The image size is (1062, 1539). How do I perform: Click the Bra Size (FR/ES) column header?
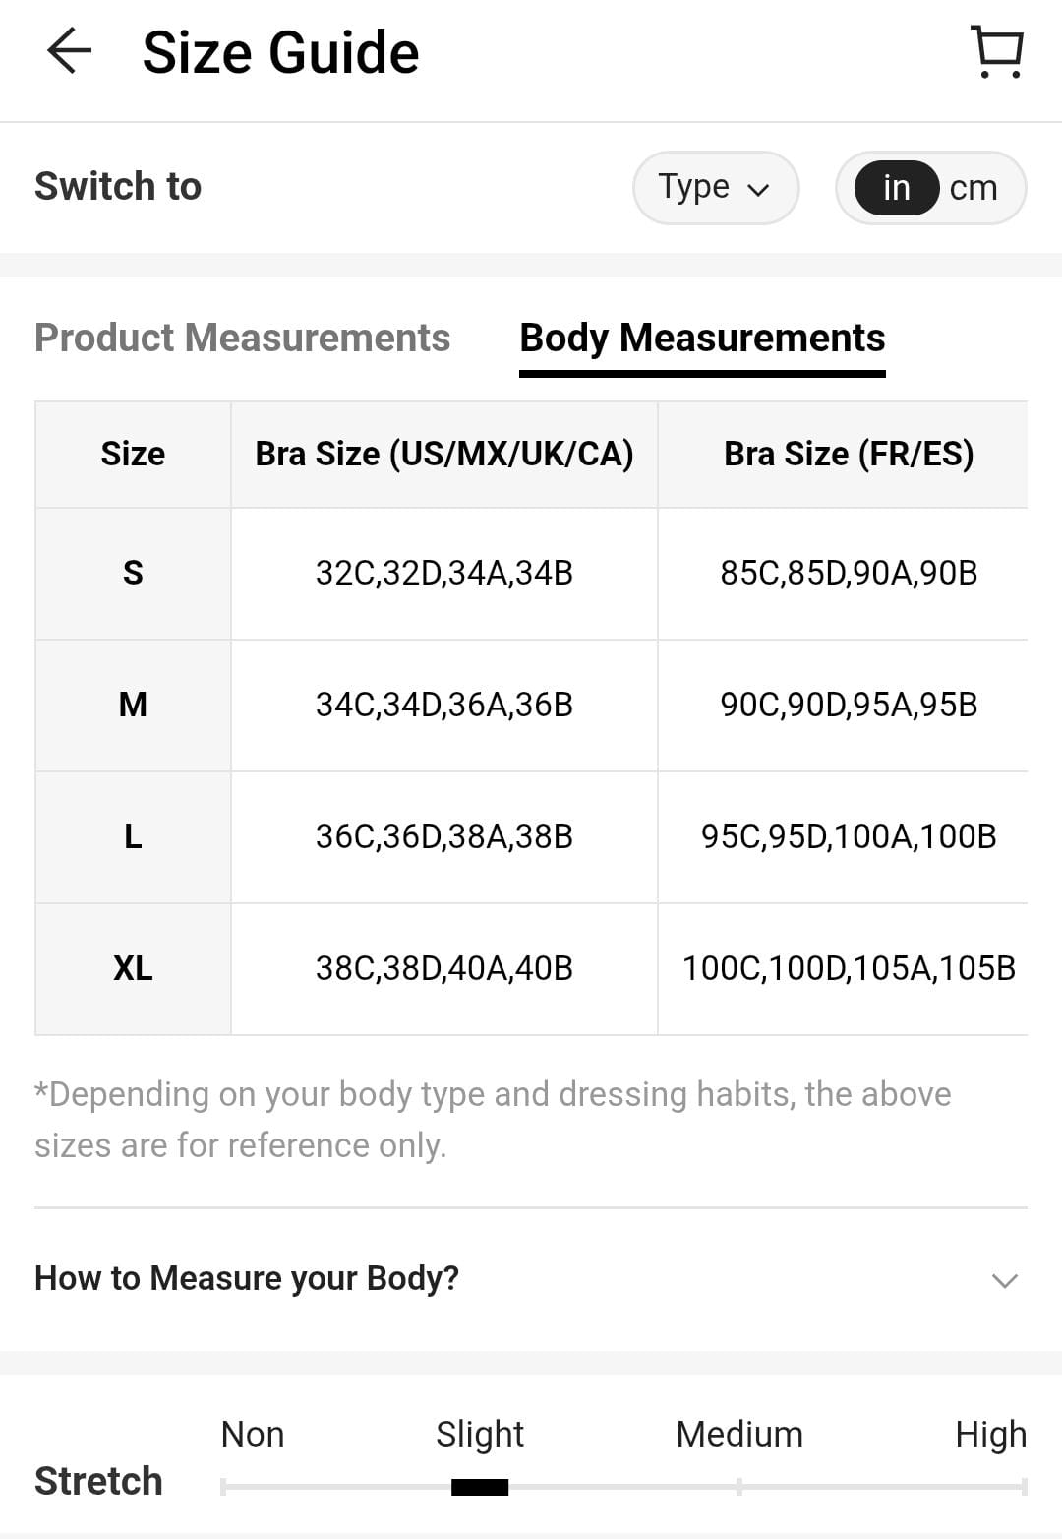(x=849, y=454)
